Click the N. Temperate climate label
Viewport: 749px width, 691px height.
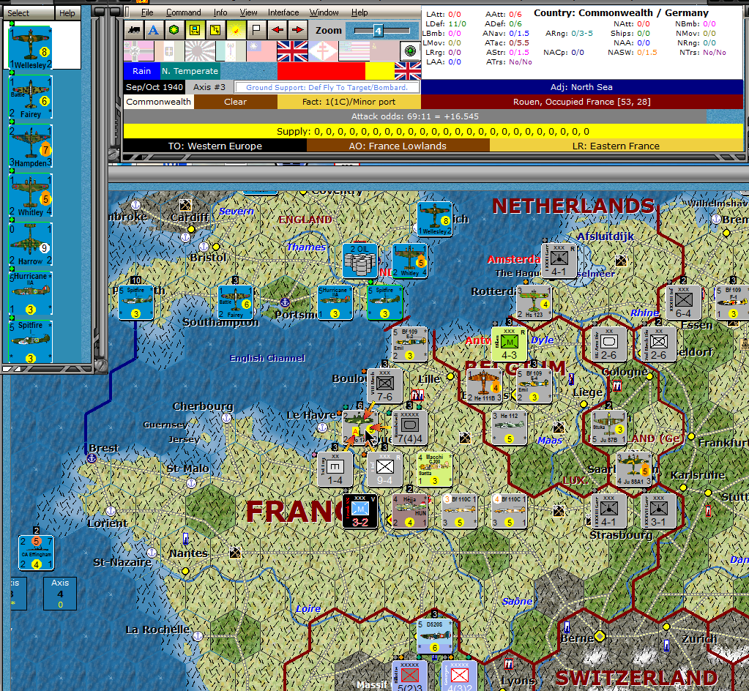coord(190,71)
